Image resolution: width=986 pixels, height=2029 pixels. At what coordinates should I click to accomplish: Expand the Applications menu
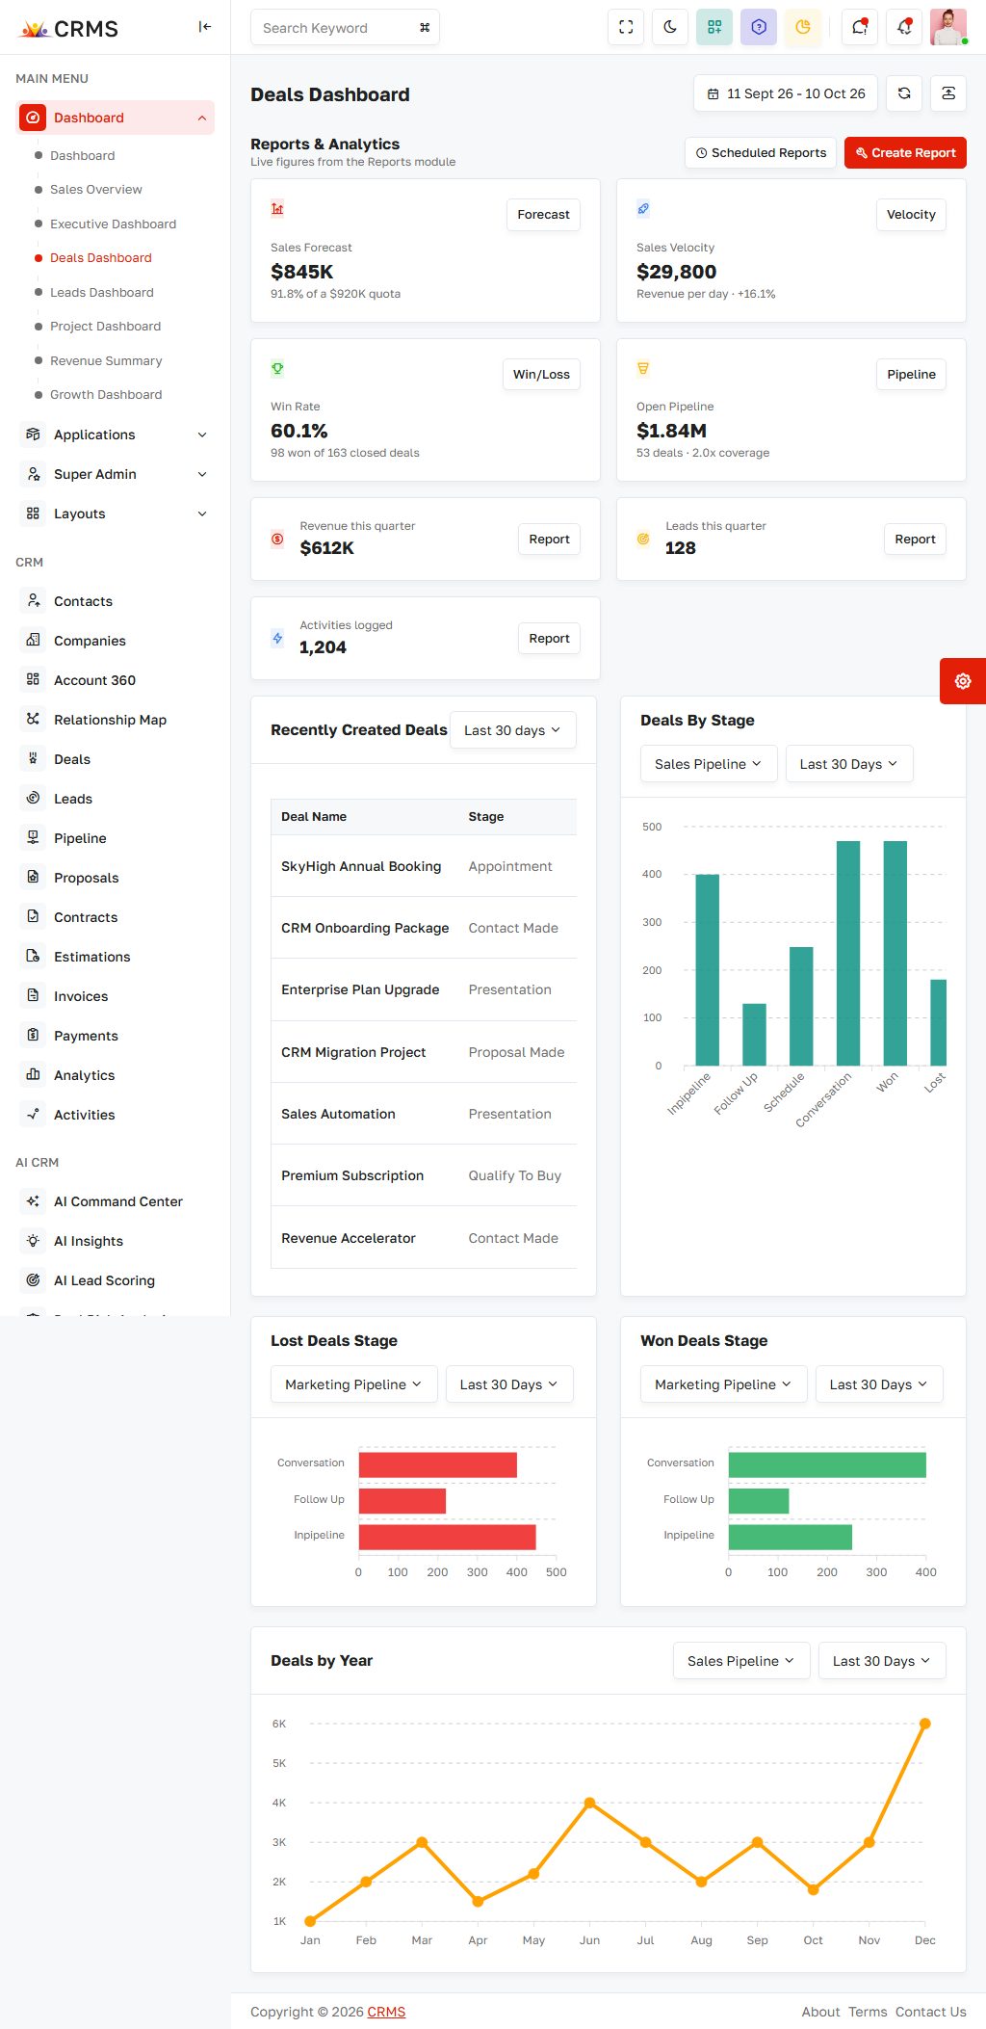(116, 435)
